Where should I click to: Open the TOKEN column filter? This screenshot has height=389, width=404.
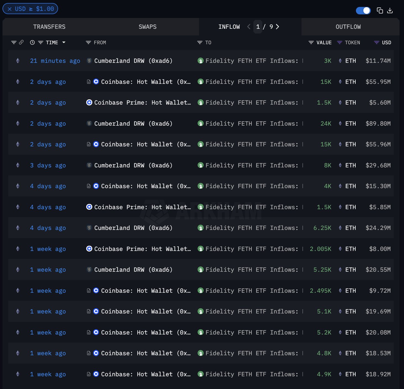coord(340,42)
